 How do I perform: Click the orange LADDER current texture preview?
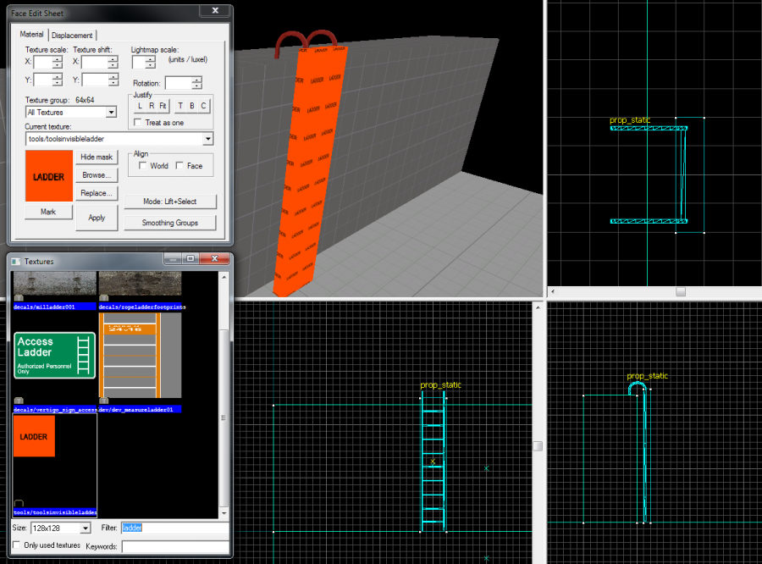(50, 176)
